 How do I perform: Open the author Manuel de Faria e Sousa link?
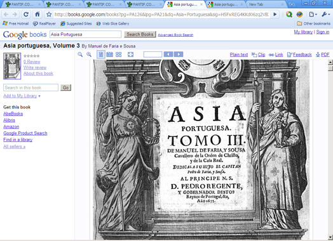click(111, 46)
